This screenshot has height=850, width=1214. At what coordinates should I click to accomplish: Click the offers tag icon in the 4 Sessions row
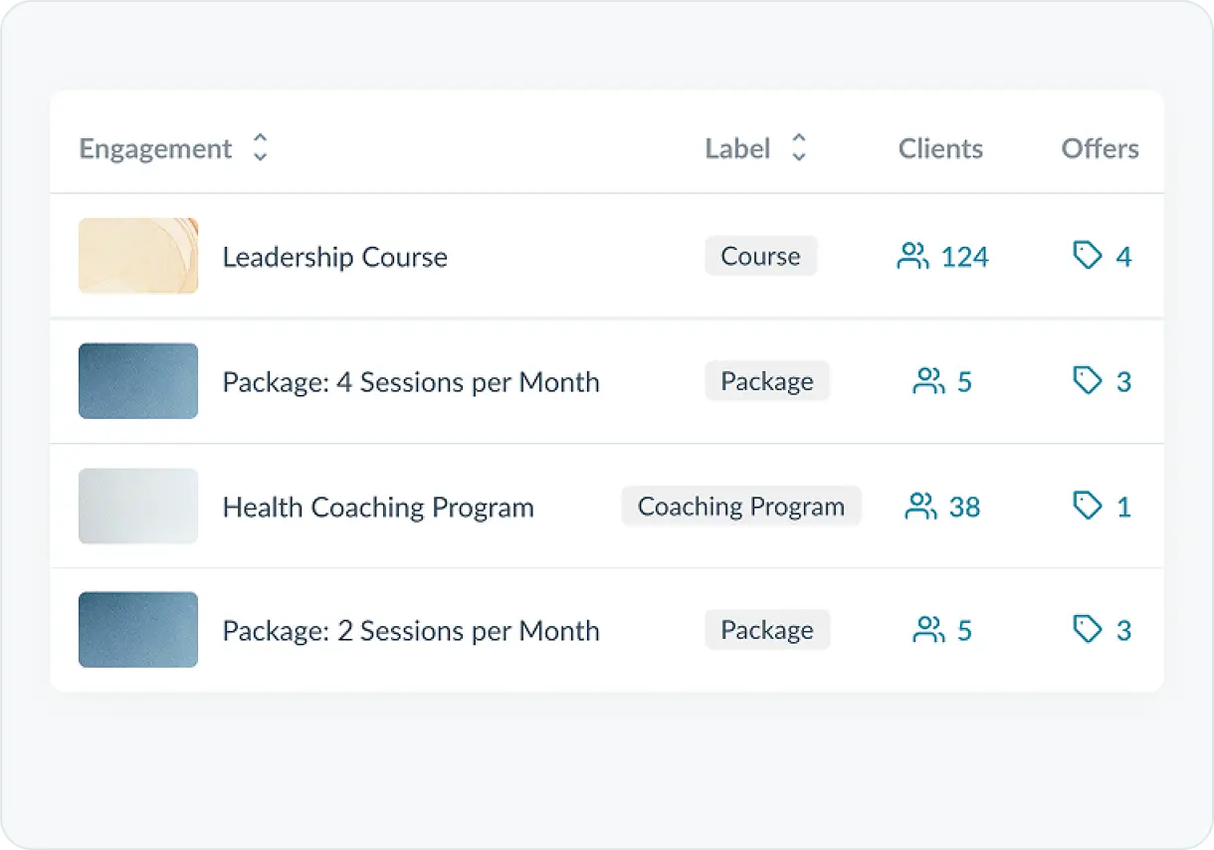(x=1088, y=381)
